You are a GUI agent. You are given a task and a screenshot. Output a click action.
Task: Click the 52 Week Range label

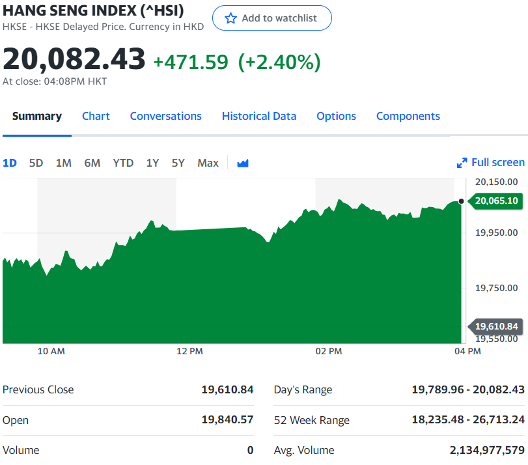click(312, 420)
